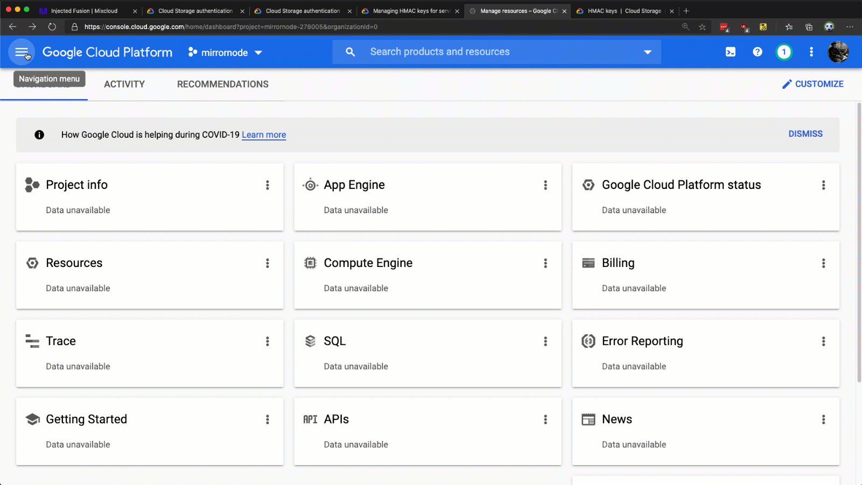The image size is (862, 485).
Task: Click the Billing card icon
Action: click(588, 263)
